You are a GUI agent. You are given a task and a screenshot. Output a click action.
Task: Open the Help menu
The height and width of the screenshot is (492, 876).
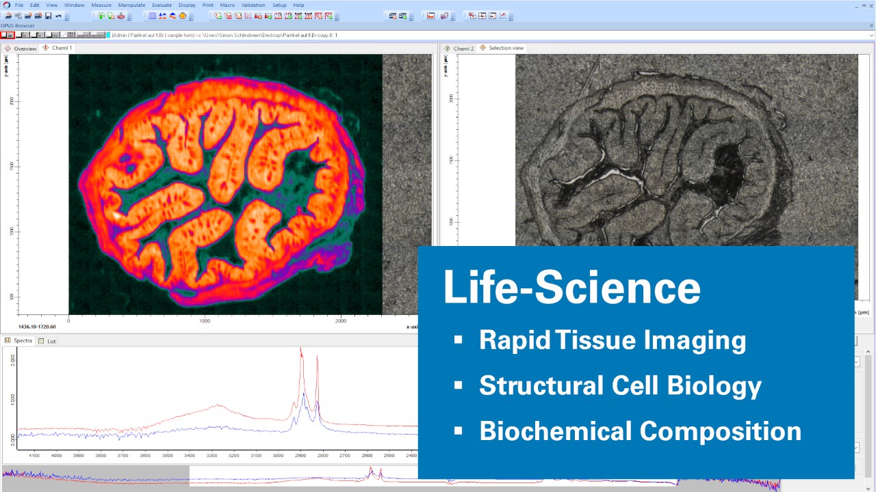298,5
